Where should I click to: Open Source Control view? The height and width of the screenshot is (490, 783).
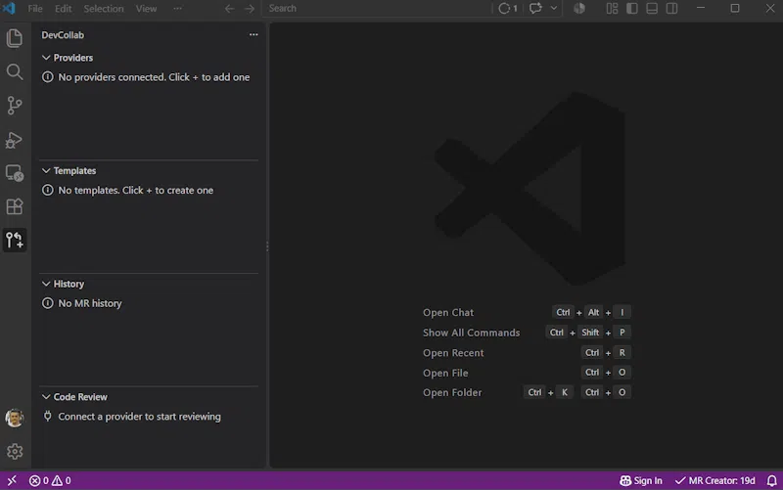pos(15,106)
